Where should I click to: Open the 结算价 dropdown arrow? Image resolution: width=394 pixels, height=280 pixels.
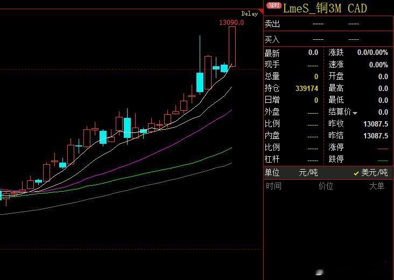click(355, 114)
